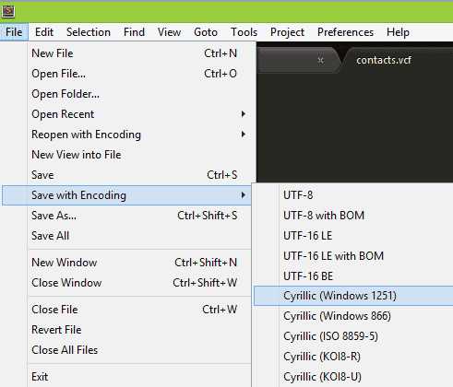Select Revert File menu entry
The height and width of the screenshot is (387, 453).
[x=139, y=330]
